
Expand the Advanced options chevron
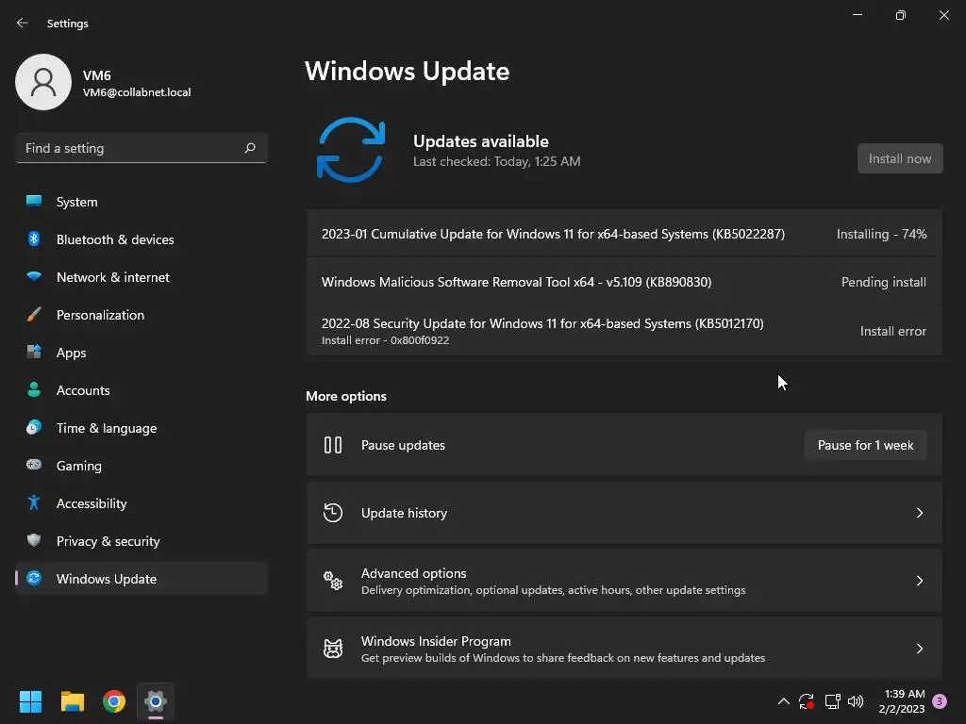coord(919,581)
